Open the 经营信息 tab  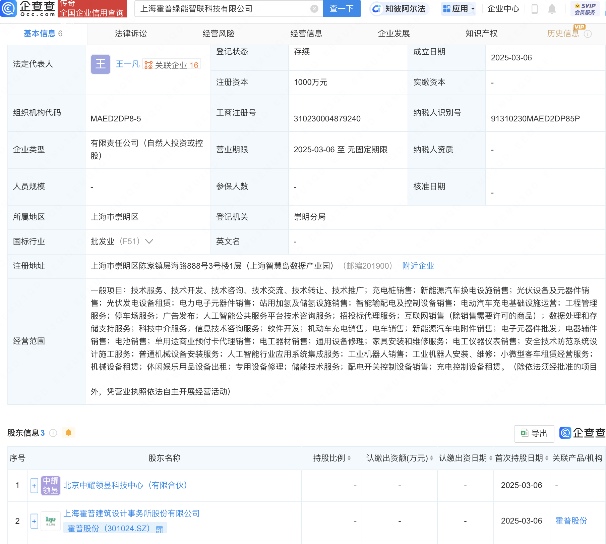tap(306, 34)
